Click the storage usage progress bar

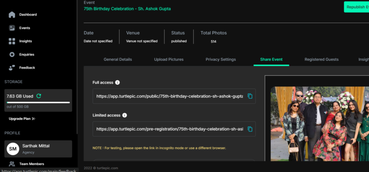38,103
